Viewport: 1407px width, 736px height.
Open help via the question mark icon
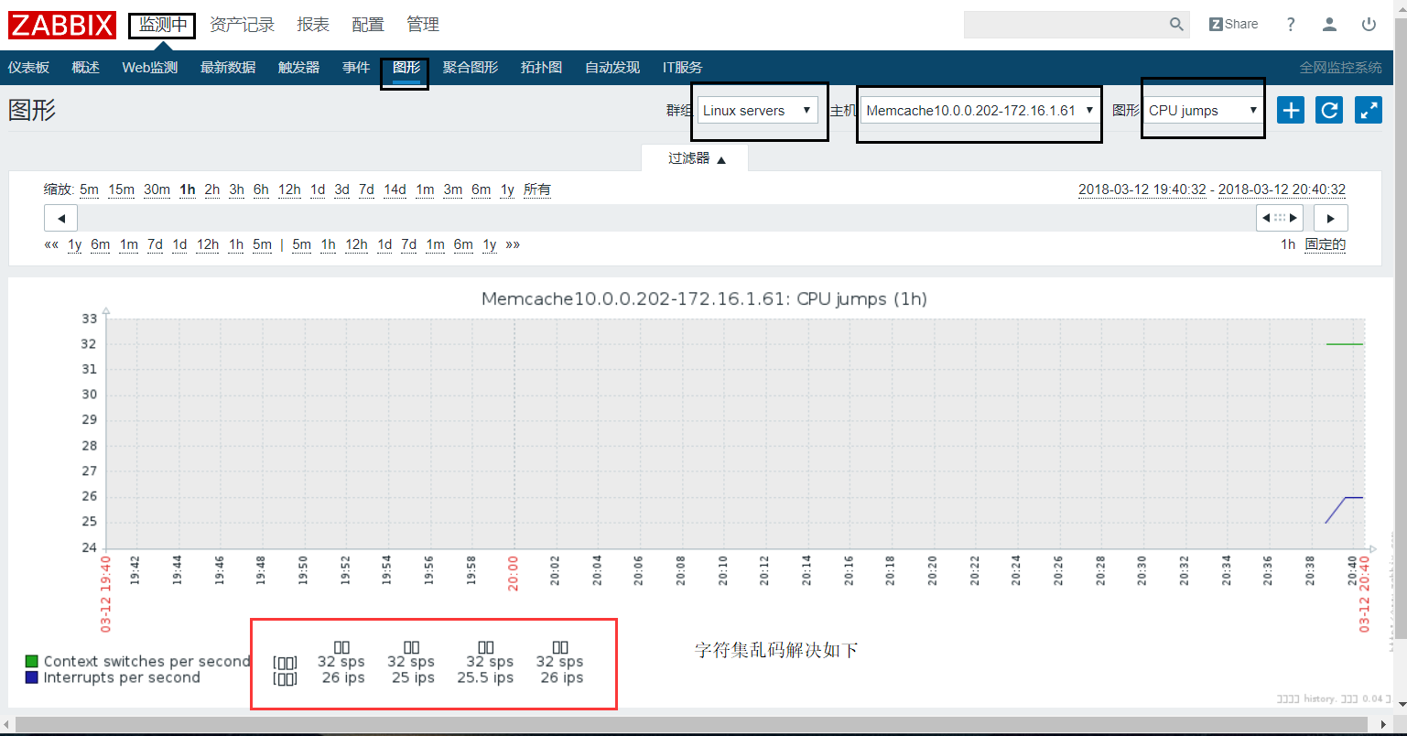coord(1291,25)
